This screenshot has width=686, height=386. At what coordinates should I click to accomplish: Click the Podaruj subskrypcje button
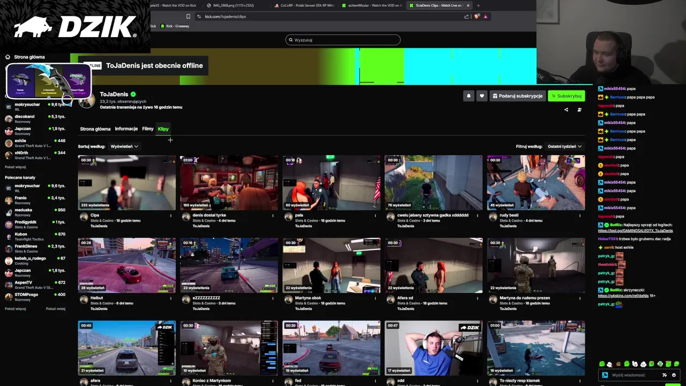[517, 96]
